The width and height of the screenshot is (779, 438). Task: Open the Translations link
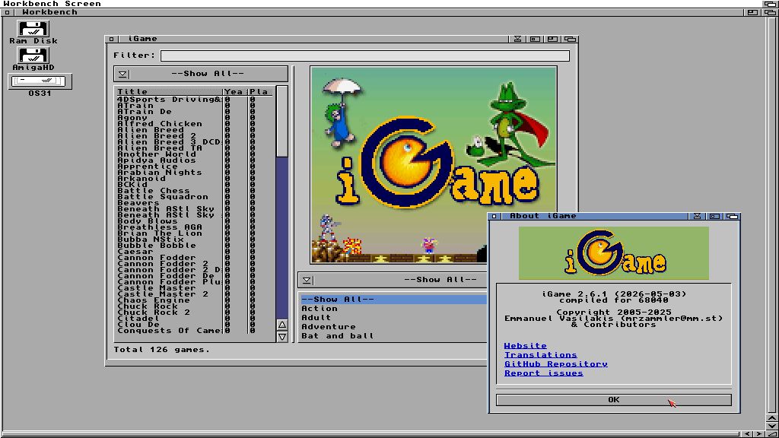(541, 355)
